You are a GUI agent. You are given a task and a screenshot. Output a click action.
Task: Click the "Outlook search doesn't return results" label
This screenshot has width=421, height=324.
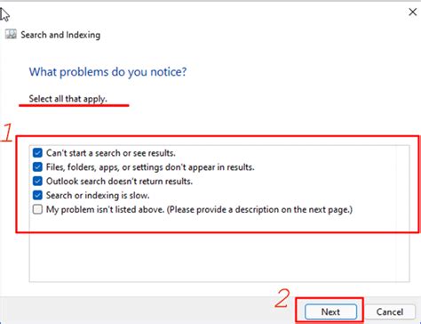point(119,182)
